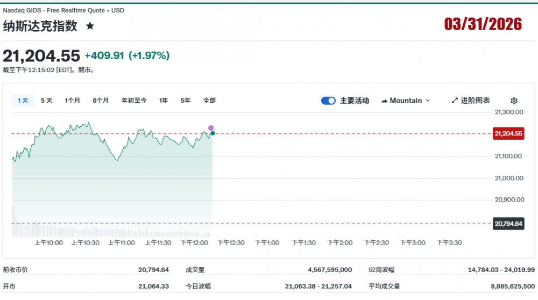View the 5年 chart range
538x300 pixels.
186,101
